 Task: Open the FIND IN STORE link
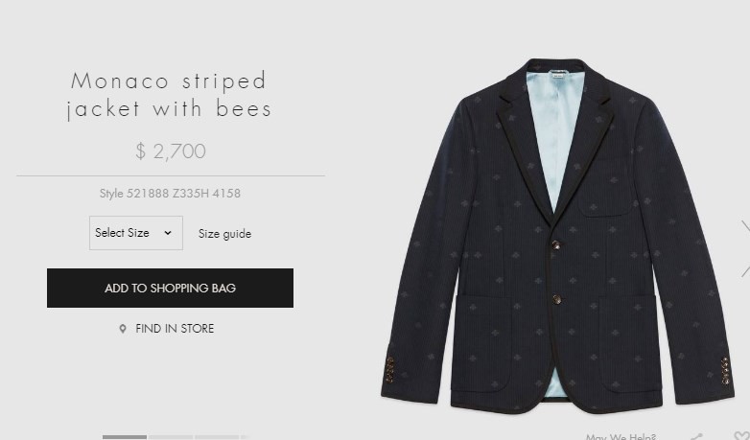coord(175,329)
